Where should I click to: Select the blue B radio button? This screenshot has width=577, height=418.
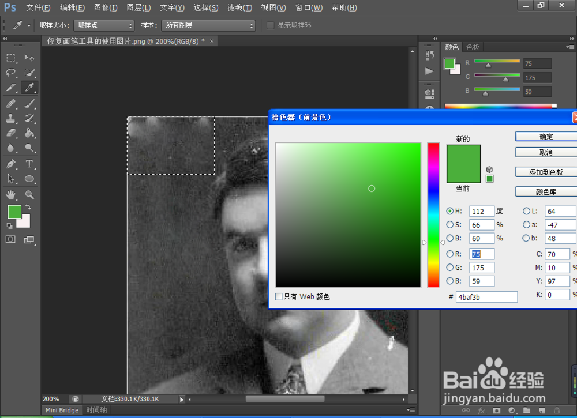tap(449, 281)
